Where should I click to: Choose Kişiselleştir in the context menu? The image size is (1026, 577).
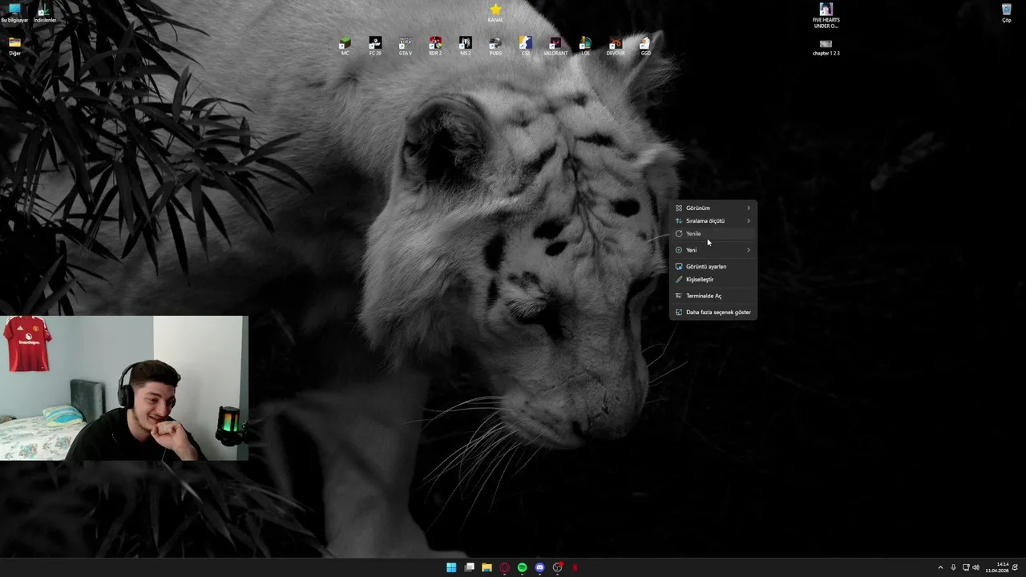click(x=713, y=279)
